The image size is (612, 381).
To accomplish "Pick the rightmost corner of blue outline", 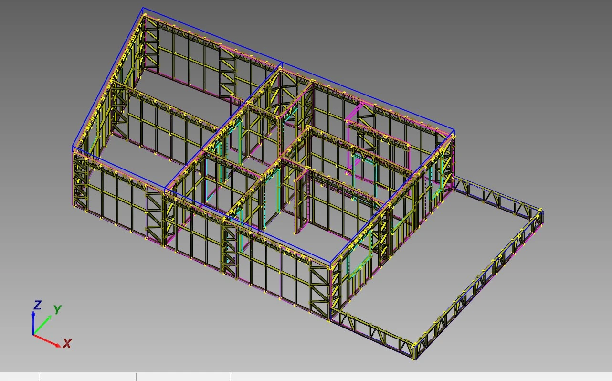I will [454, 130].
